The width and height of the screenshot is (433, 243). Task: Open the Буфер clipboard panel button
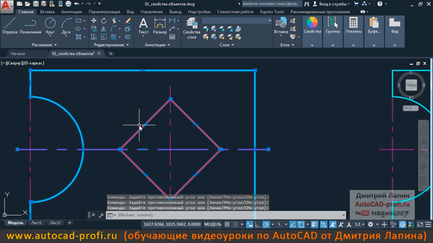[x=374, y=32]
